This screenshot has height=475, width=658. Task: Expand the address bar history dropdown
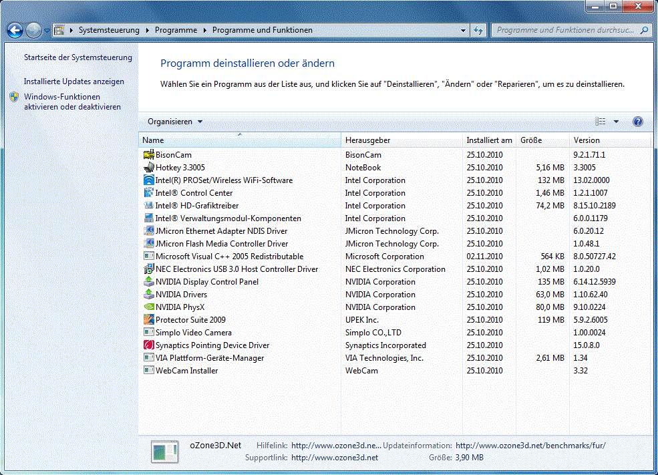click(x=464, y=30)
